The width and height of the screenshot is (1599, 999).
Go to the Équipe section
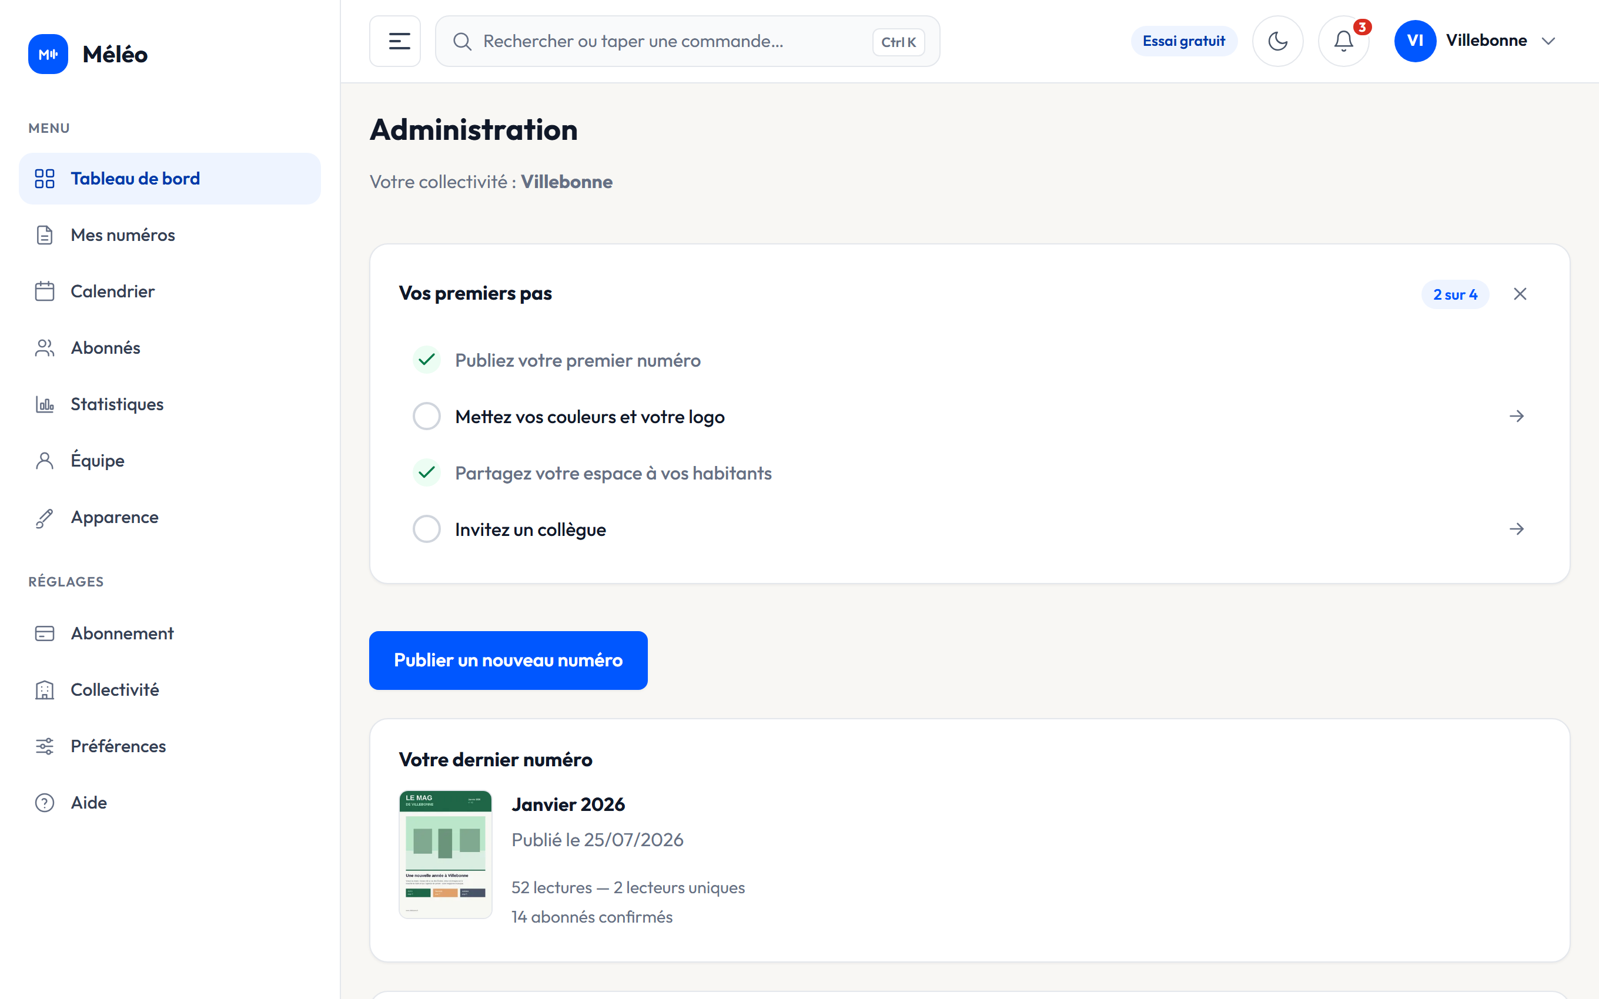(x=170, y=461)
